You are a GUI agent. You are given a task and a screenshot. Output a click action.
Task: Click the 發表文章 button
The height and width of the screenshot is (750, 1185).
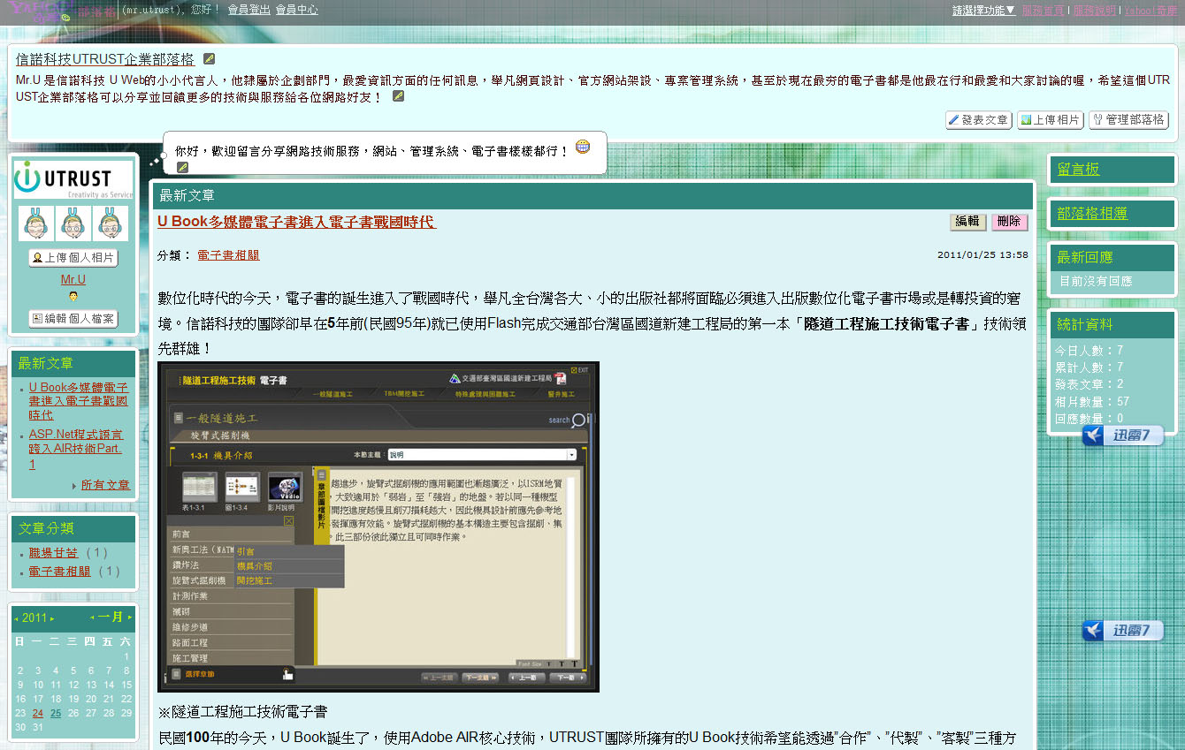click(978, 119)
